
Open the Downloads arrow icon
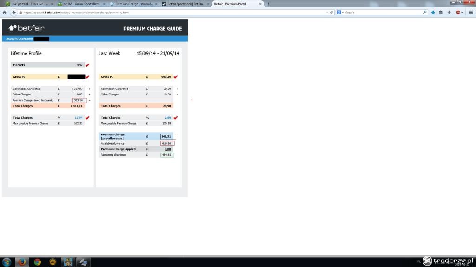[449, 13]
